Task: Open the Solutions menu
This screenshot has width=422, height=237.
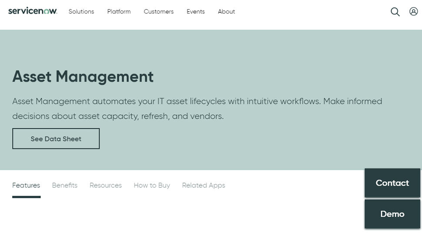Action: (x=81, y=12)
